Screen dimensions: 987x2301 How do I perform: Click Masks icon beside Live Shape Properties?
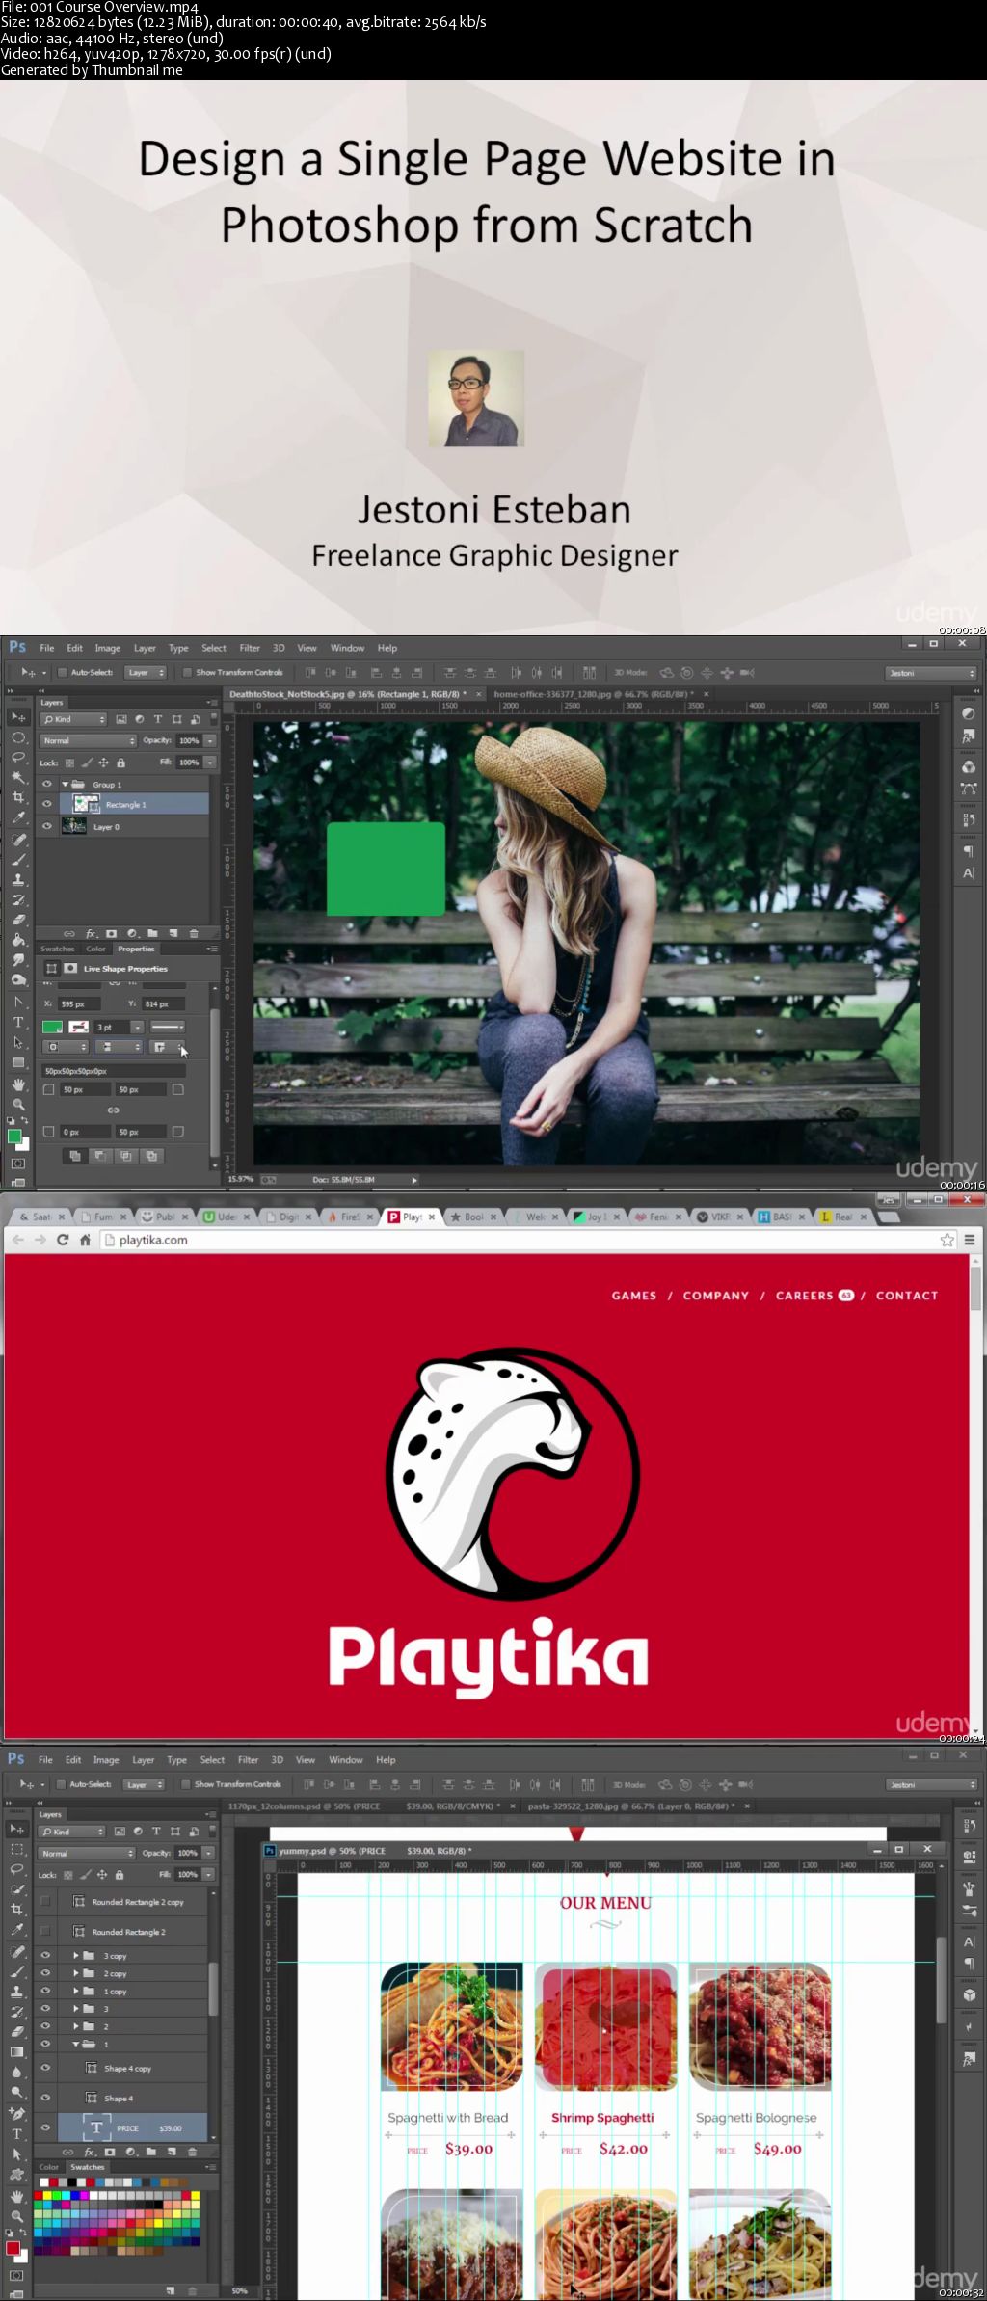point(70,968)
